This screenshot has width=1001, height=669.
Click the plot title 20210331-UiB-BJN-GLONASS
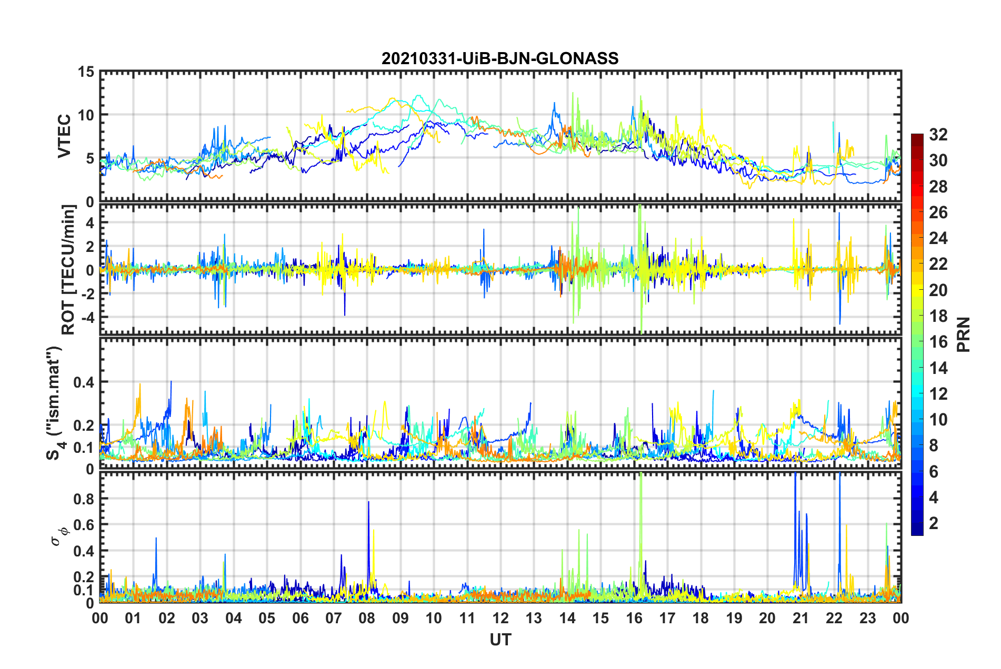point(500,58)
